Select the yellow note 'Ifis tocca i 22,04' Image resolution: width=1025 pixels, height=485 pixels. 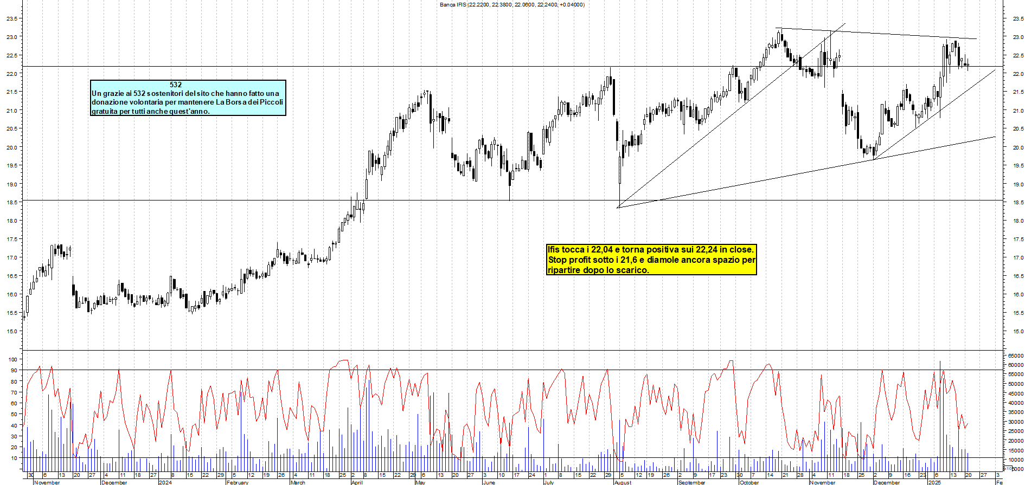click(651, 260)
